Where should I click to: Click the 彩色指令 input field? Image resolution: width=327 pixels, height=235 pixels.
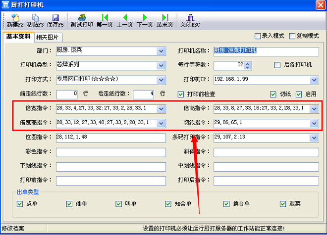[x=111, y=152]
